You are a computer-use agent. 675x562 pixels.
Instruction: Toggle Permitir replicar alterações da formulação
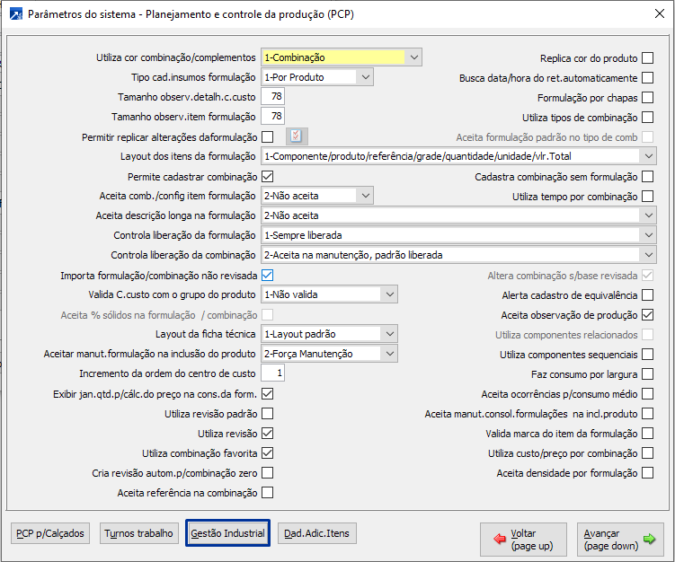267,136
